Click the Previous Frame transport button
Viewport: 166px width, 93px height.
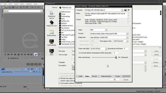tap(28, 55)
